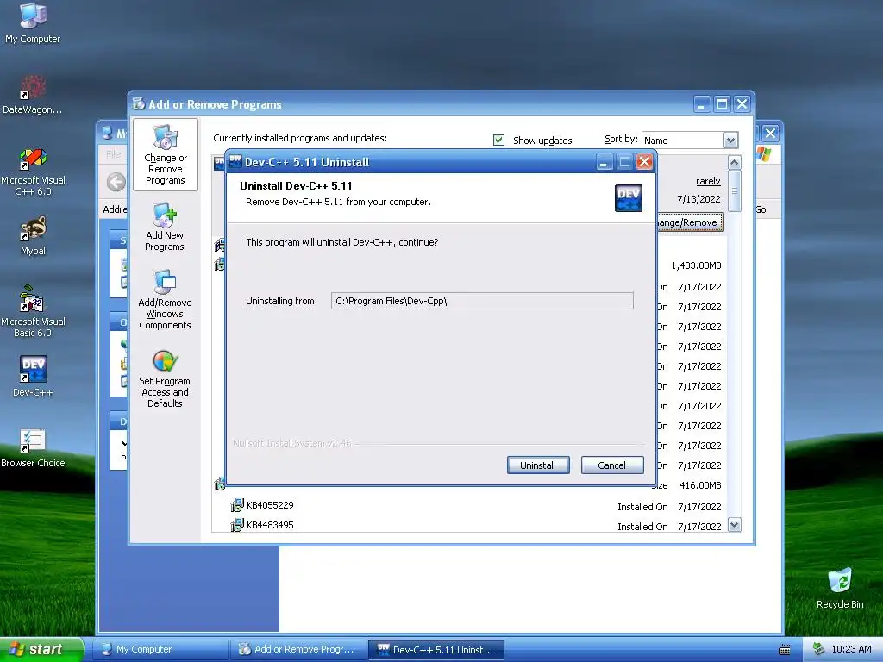Cancel the Dev-C++ uninstall
Image resolution: width=883 pixels, height=662 pixels.
point(611,465)
